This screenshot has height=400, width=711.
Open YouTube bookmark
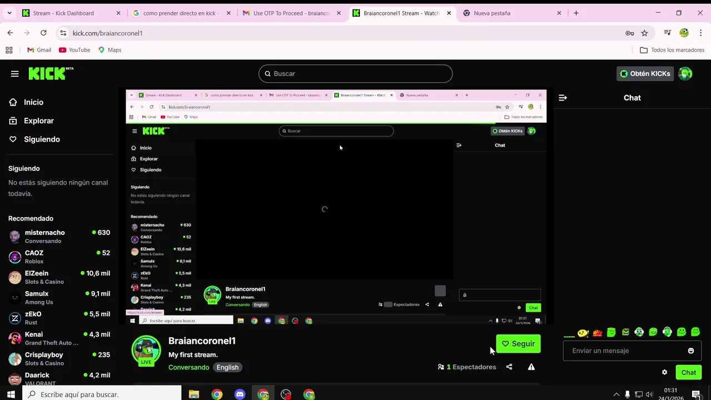[x=74, y=50]
